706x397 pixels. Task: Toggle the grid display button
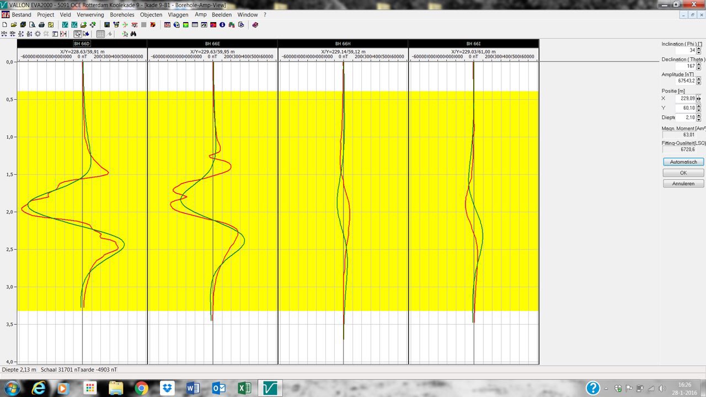[100, 34]
